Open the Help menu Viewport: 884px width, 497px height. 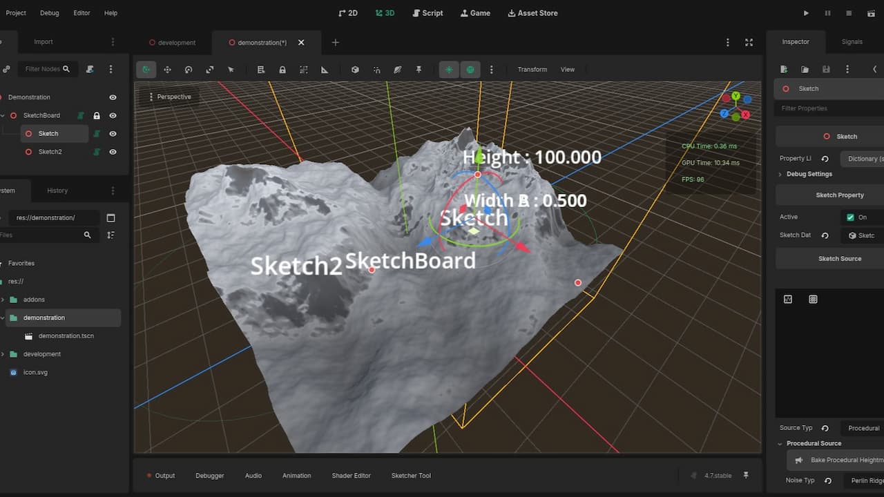coord(110,13)
